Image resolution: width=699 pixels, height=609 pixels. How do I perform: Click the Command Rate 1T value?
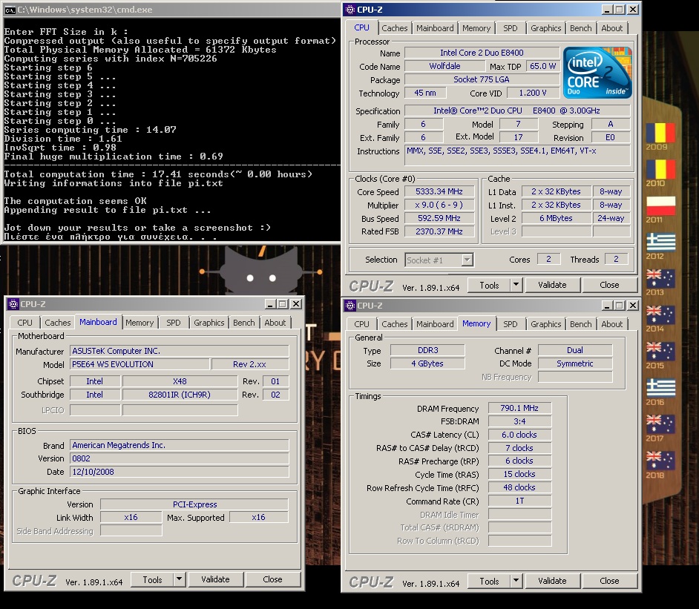coord(519,501)
